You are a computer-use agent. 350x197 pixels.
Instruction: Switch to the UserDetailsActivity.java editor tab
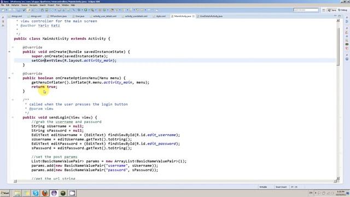(x=210, y=16)
